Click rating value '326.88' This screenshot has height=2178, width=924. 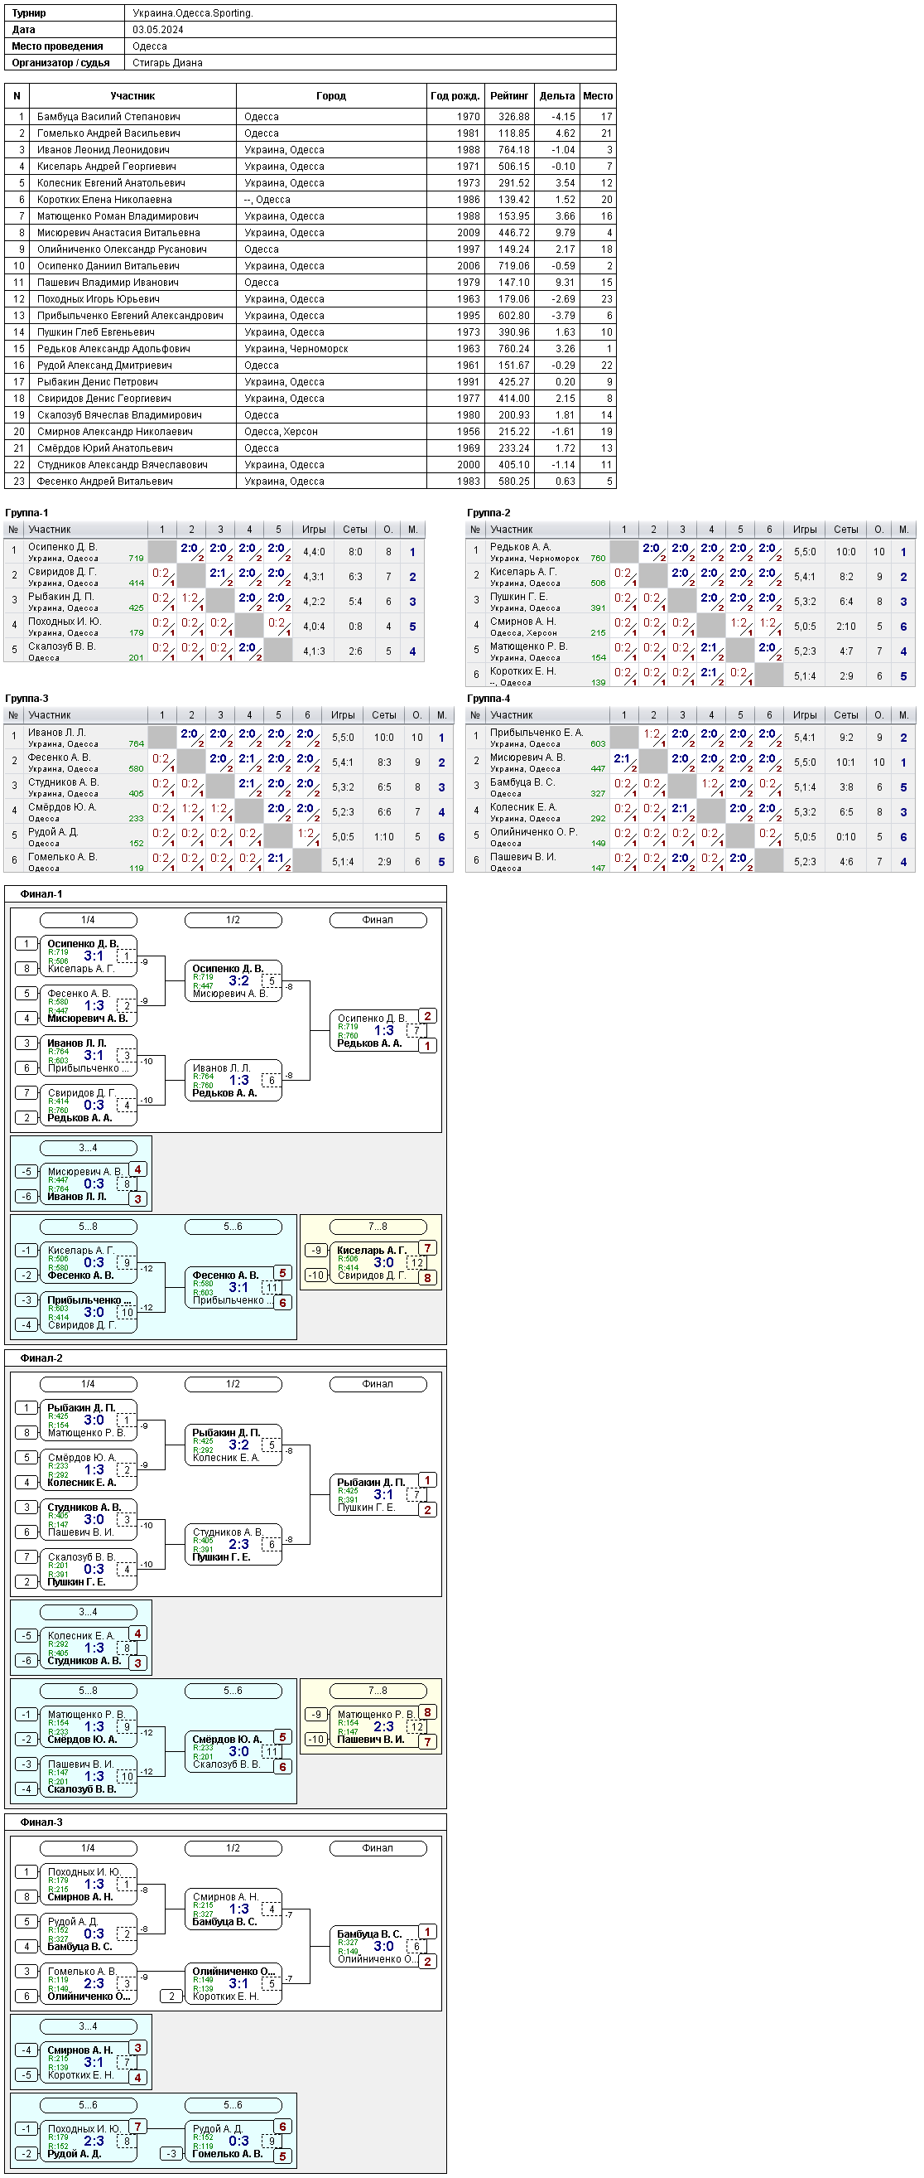point(513,117)
